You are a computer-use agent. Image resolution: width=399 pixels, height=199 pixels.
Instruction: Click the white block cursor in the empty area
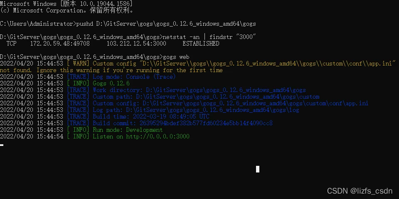(258, 169)
